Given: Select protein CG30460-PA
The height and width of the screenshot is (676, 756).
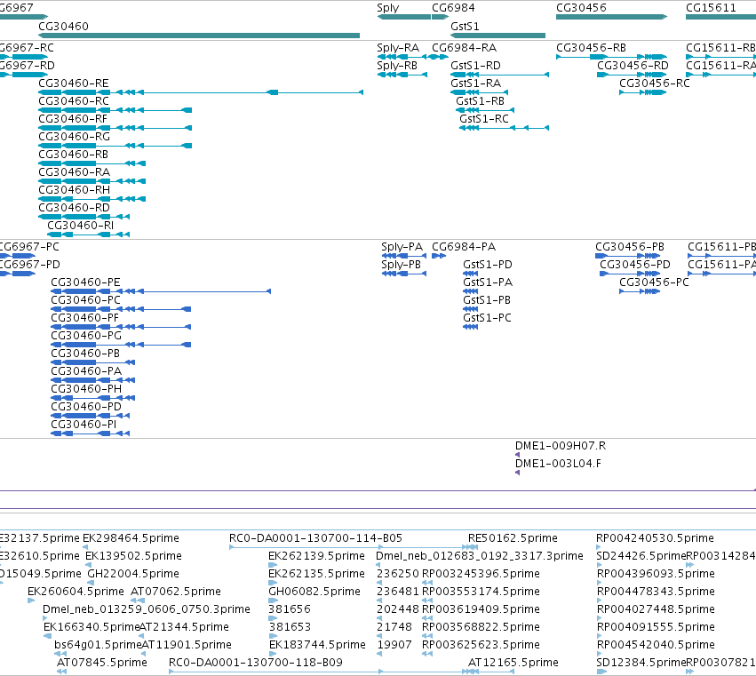Looking at the screenshot, I should coord(93,380).
